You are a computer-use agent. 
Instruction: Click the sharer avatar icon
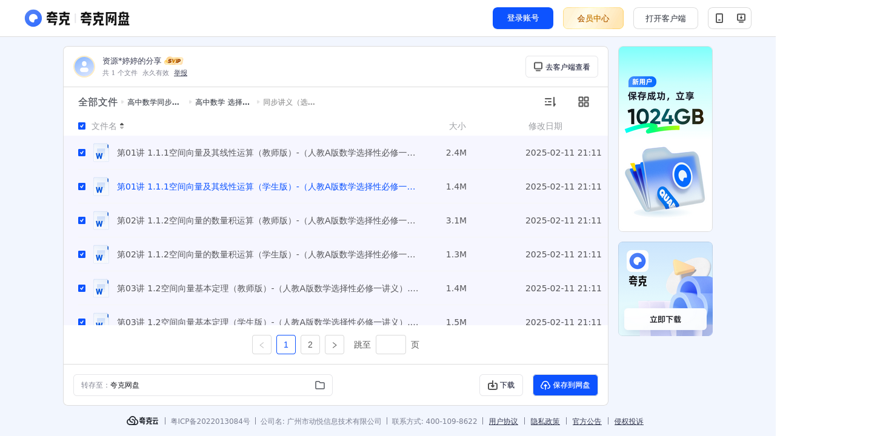(84, 67)
